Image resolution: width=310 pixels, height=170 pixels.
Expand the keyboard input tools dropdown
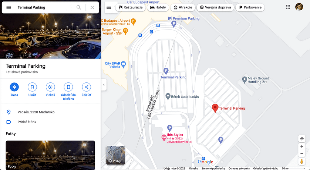pyautogui.click(x=115, y=7)
